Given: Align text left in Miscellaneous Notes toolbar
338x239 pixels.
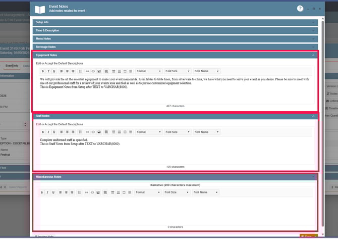Looking at the screenshot, I should (x=61, y=193).
